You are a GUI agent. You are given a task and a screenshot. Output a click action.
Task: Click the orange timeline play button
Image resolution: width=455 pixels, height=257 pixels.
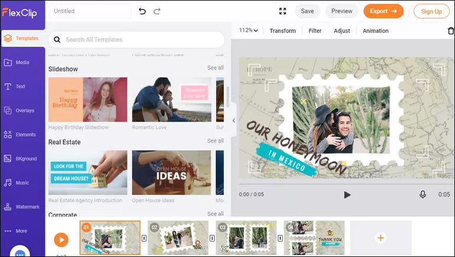(61, 240)
